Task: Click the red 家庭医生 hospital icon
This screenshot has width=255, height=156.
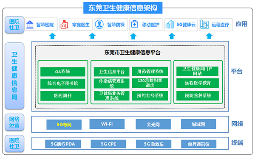Action: 64,25
